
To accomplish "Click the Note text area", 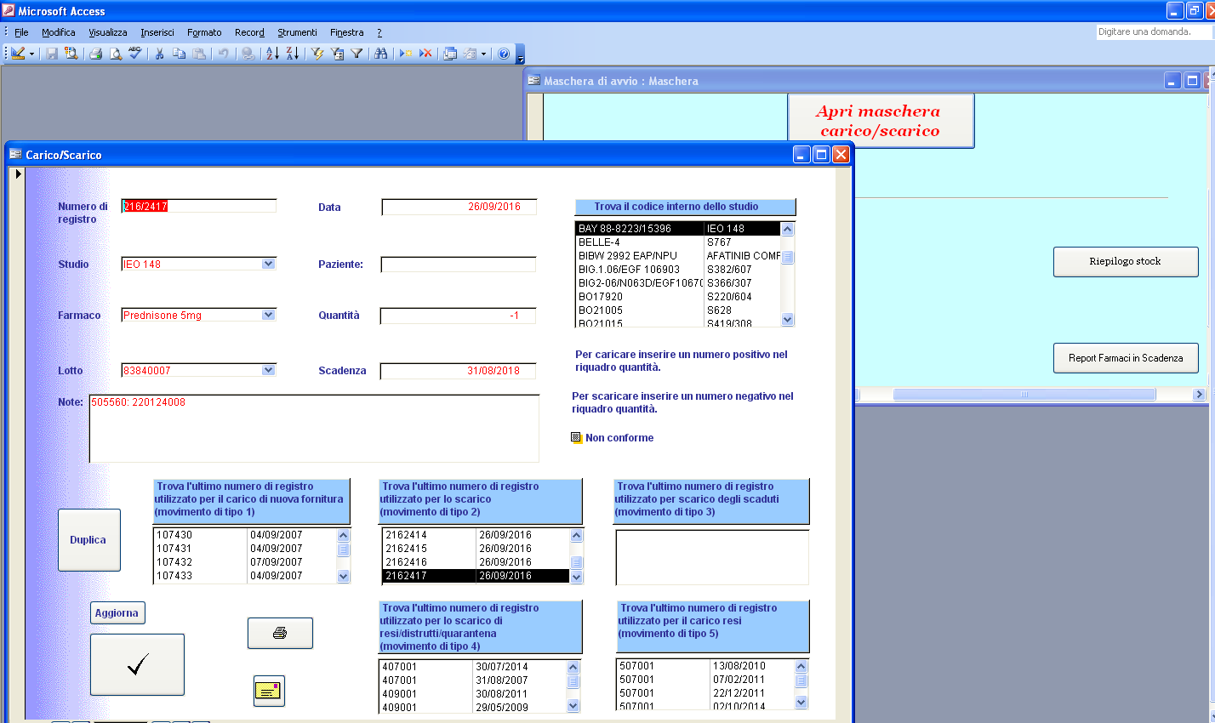I will point(314,429).
